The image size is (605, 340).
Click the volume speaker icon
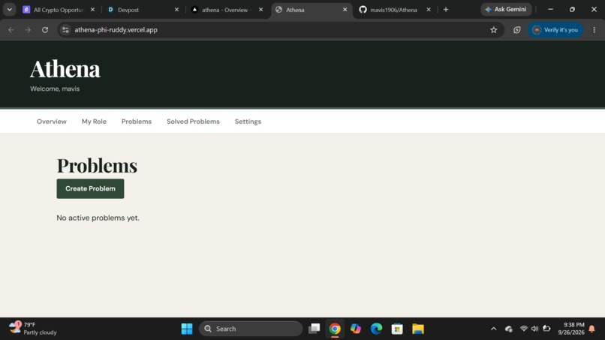click(x=534, y=329)
